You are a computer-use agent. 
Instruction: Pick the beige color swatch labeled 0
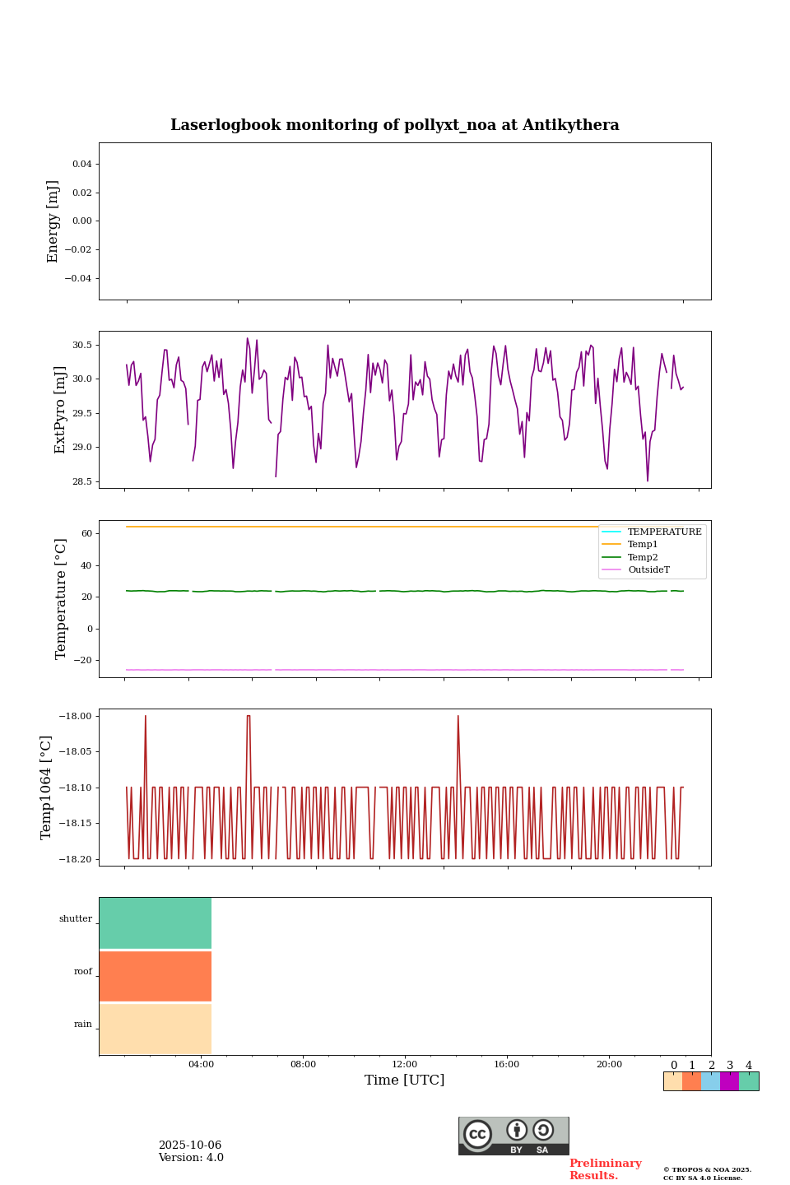point(672,1081)
